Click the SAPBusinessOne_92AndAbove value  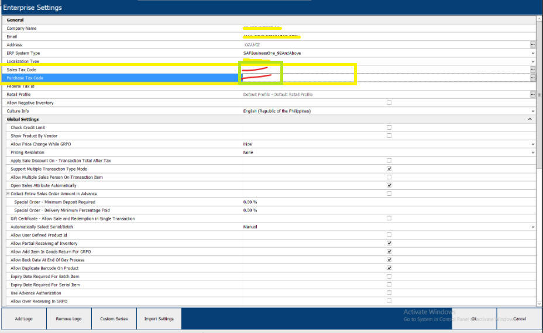click(x=272, y=53)
